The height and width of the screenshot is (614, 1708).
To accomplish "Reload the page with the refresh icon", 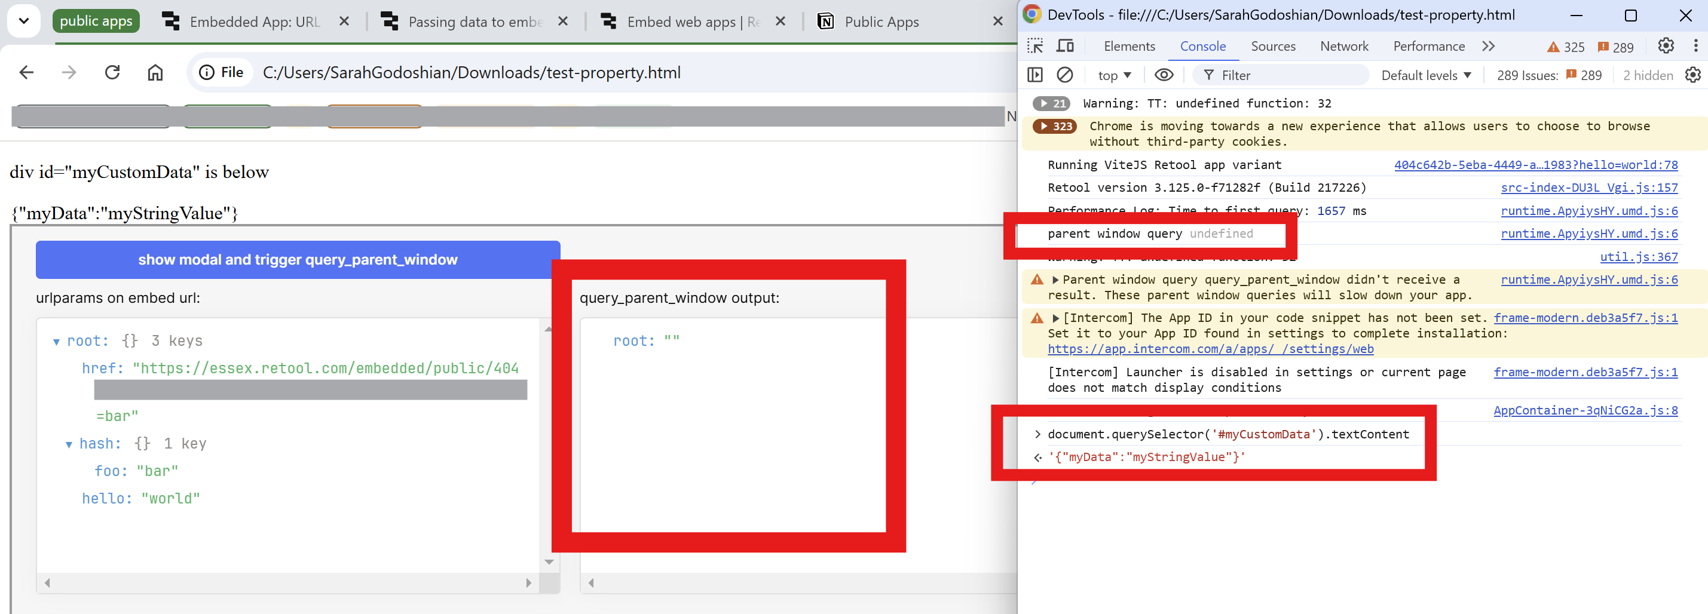I will point(112,73).
